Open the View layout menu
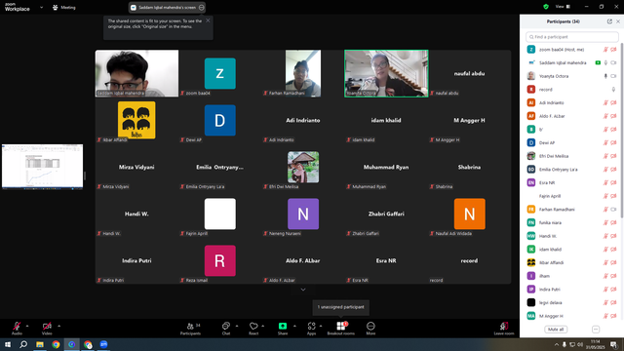The image size is (624, 351). click(x=563, y=7)
